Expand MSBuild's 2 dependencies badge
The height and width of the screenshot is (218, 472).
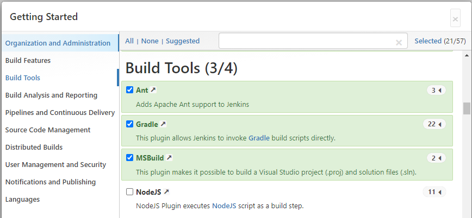tap(436, 158)
